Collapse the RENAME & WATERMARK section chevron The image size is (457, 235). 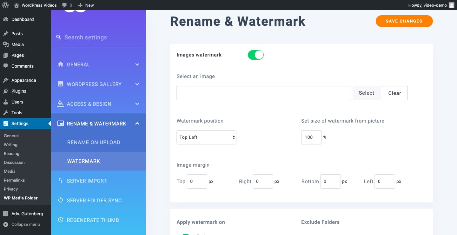[x=137, y=123]
